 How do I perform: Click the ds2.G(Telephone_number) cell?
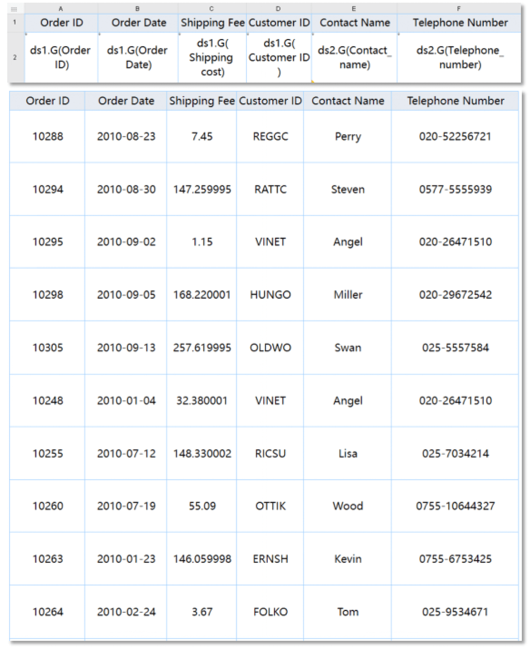460,57
